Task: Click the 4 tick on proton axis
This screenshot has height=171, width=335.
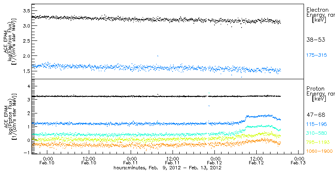Action: pos(28,86)
